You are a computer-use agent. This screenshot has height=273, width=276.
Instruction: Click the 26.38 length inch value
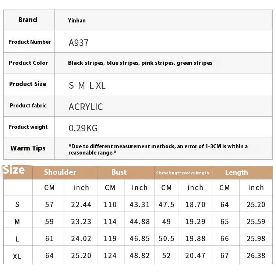coord(256,256)
